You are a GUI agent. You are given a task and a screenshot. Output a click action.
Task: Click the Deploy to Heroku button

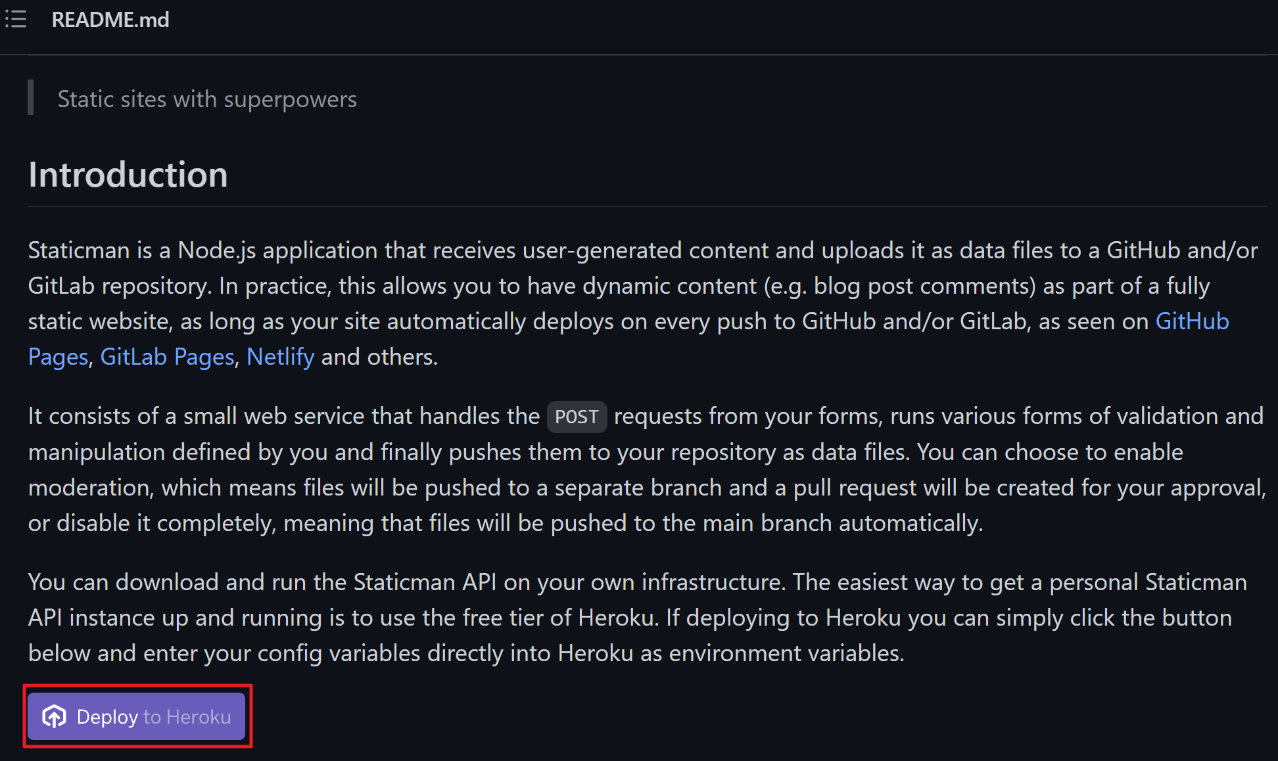[x=137, y=716]
